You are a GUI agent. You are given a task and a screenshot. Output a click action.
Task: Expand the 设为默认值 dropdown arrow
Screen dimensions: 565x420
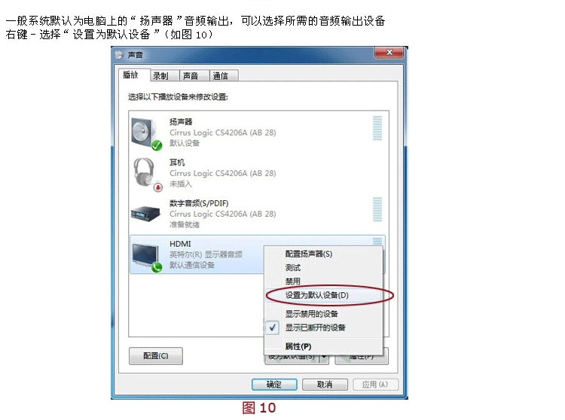coord(324,357)
